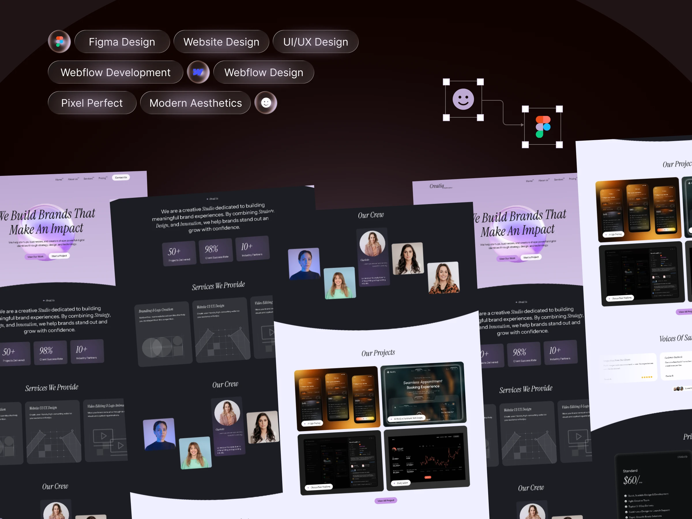Click the round smiley icon beside Modern Aesthetics

click(x=266, y=103)
